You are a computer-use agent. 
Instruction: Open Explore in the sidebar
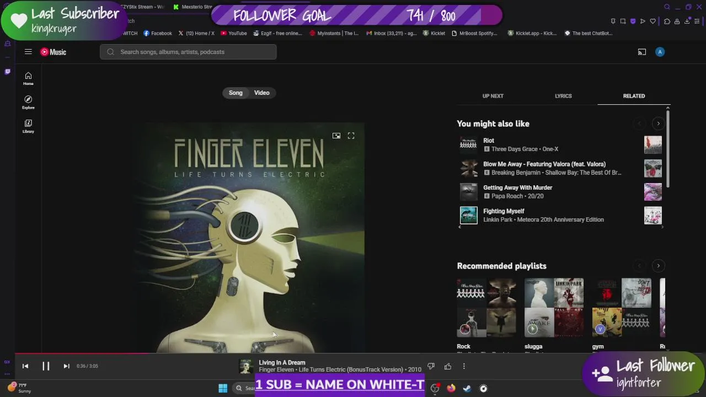click(x=28, y=102)
